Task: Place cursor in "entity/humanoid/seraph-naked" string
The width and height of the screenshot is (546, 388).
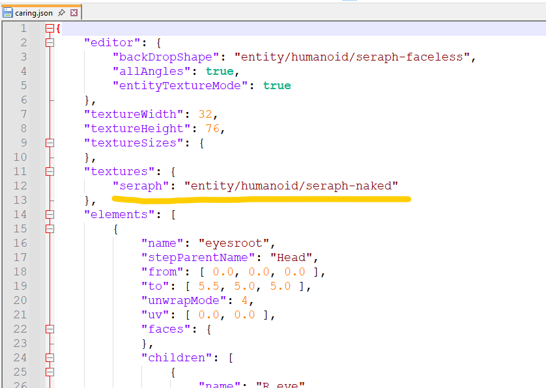Action: pyautogui.click(x=291, y=186)
